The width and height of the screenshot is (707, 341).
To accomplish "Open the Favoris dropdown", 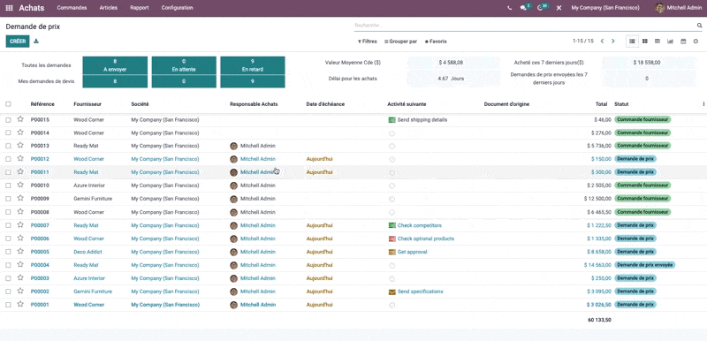I will tap(436, 42).
